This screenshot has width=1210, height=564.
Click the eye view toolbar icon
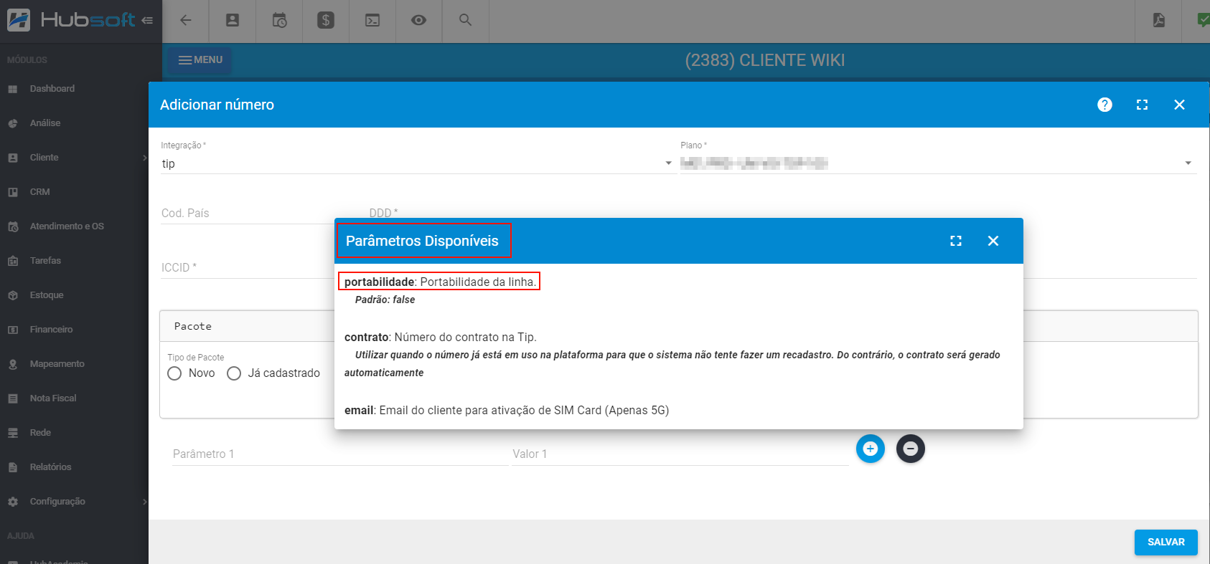(x=419, y=20)
